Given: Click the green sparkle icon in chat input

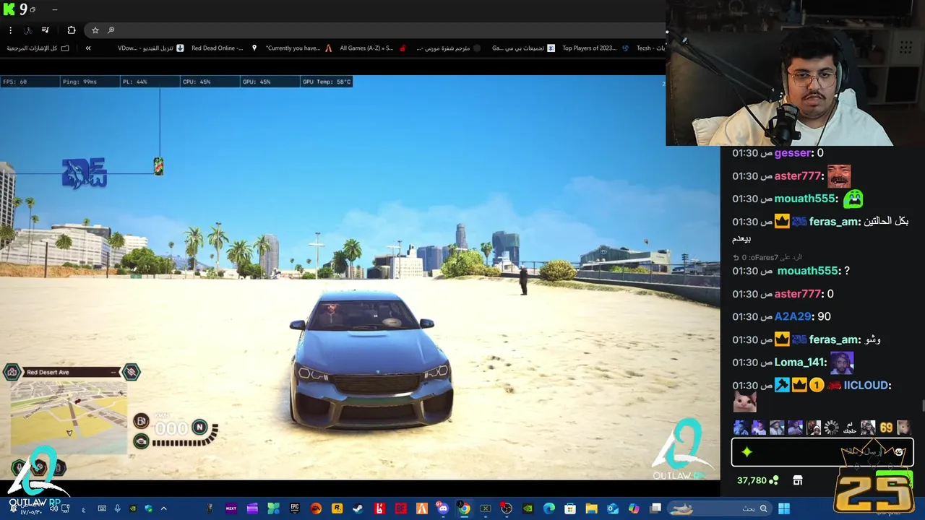Looking at the screenshot, I should point(747,452).
